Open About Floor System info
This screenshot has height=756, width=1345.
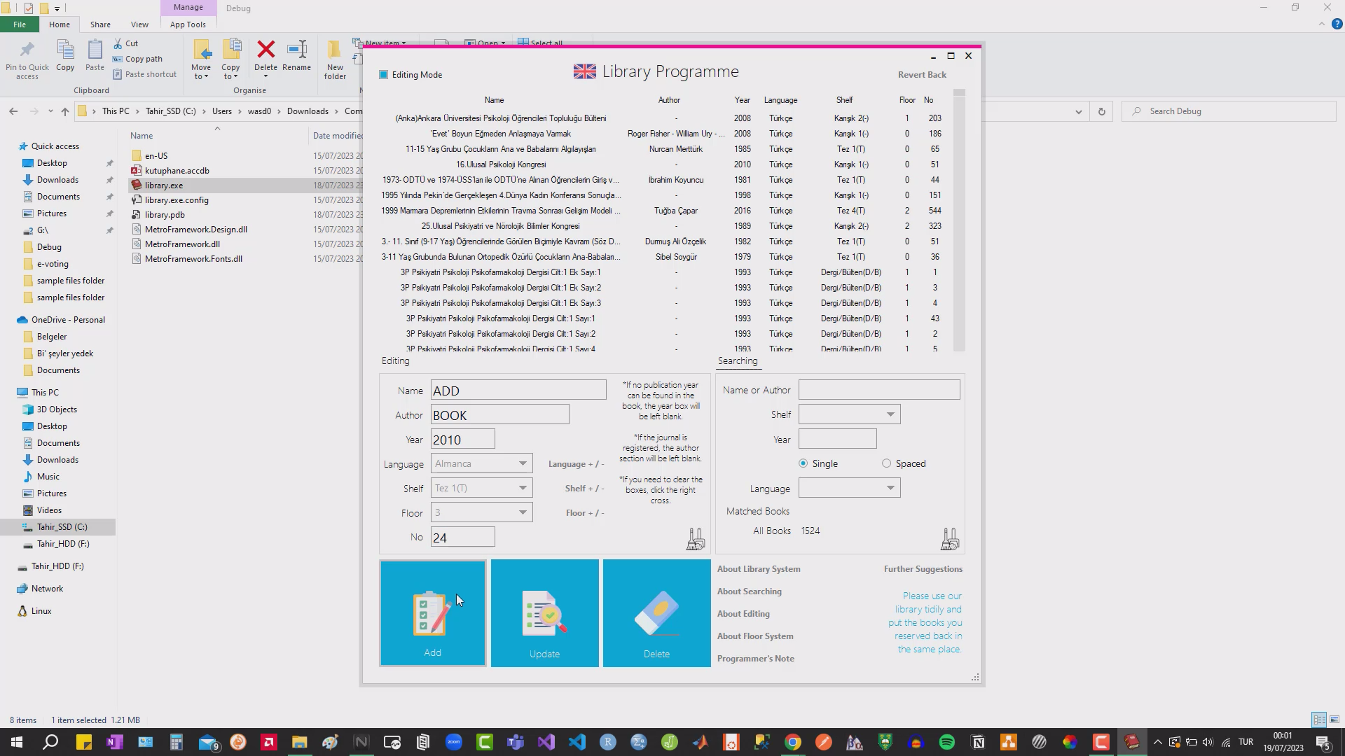point(755,636)
